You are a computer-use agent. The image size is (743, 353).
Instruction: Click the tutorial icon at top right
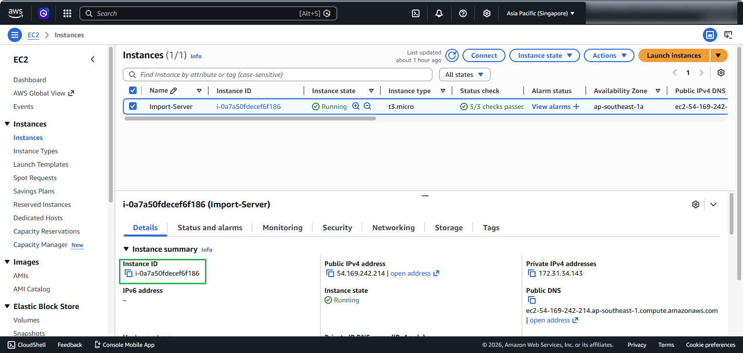click(728, 35)
